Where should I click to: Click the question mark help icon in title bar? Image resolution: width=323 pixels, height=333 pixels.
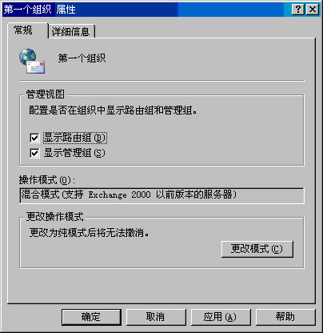point(298,10)
